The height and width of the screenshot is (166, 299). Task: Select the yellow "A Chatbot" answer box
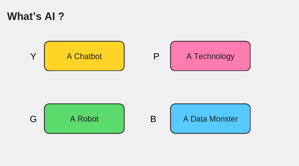tap(84, 56)
